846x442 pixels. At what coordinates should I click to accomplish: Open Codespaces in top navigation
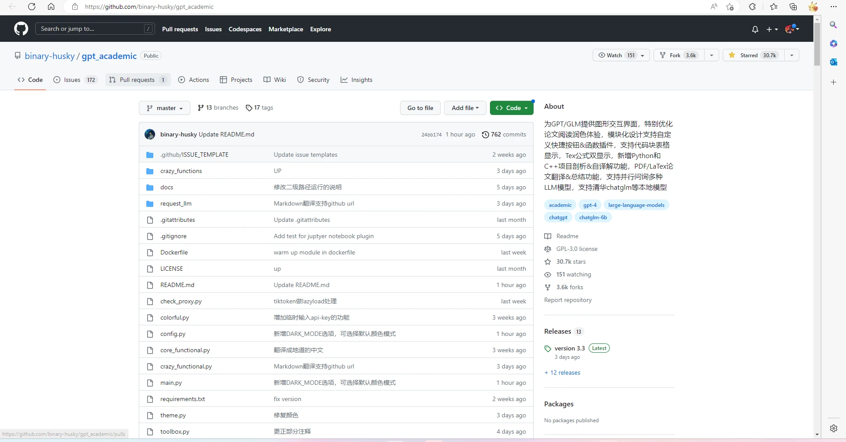pos(245,29)
